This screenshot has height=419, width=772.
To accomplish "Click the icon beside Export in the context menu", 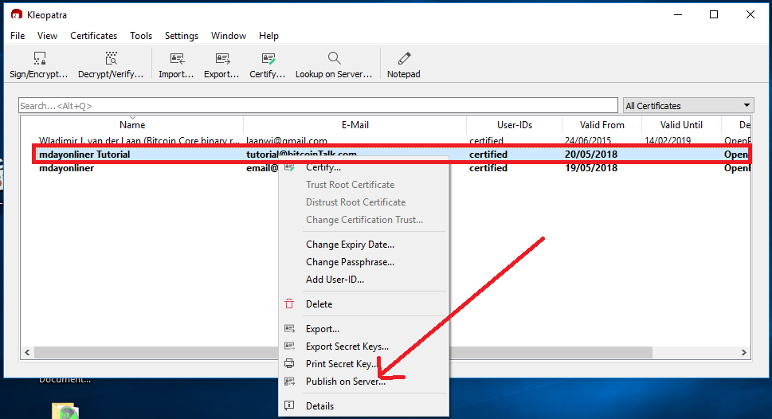I will [289, 328].
